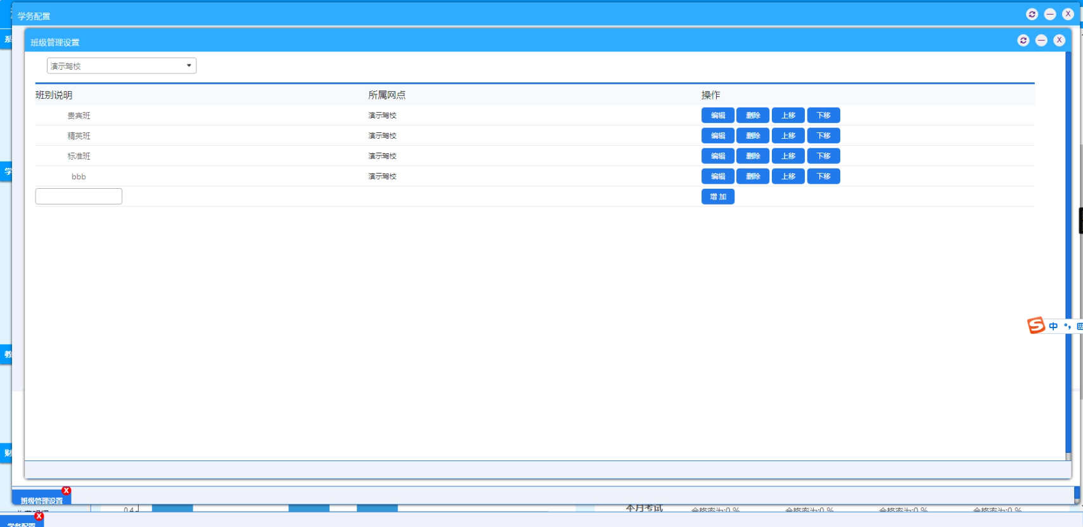Screen dimensions: 1083x527
Task: Click the 班级管理设置 panel vertical scrollbar
Action: click(x=1068, y=253)
